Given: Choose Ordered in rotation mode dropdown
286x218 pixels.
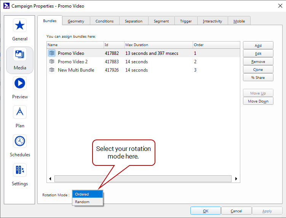Looking at the screenshot, I should pyautogui.click(x=88, y=194).
